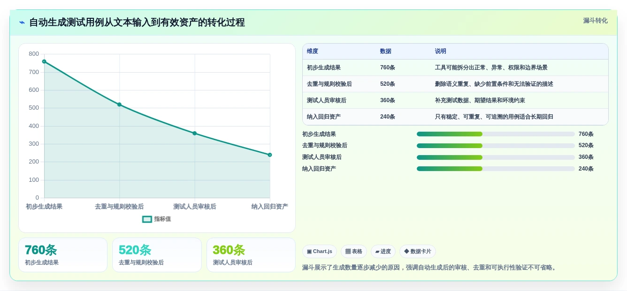This screenshot has height=291, width=627.
Task: Click the chart data point for 纳入回归资产
Action: coord(270,155)
